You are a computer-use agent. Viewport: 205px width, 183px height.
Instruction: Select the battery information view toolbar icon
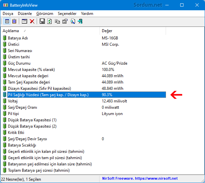7,21
